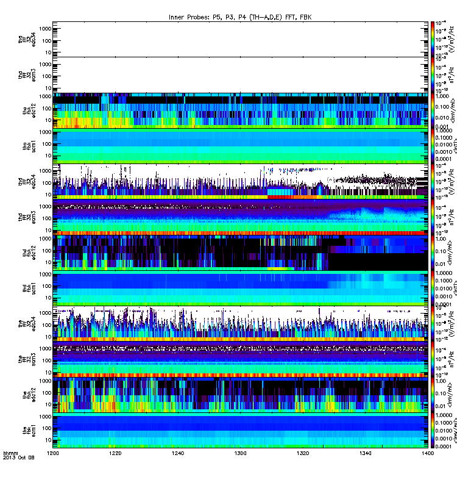Screen dimensions: 457x488
Task: Click the "thd fbk edc12" y-axis label
Action: pos(29,253)
